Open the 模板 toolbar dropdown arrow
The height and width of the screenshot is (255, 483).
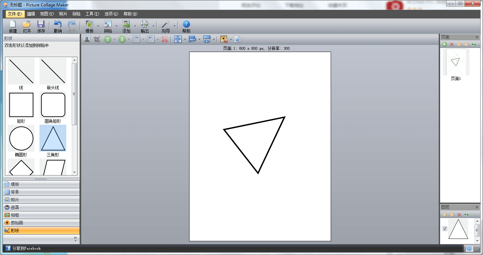point(98,25)
